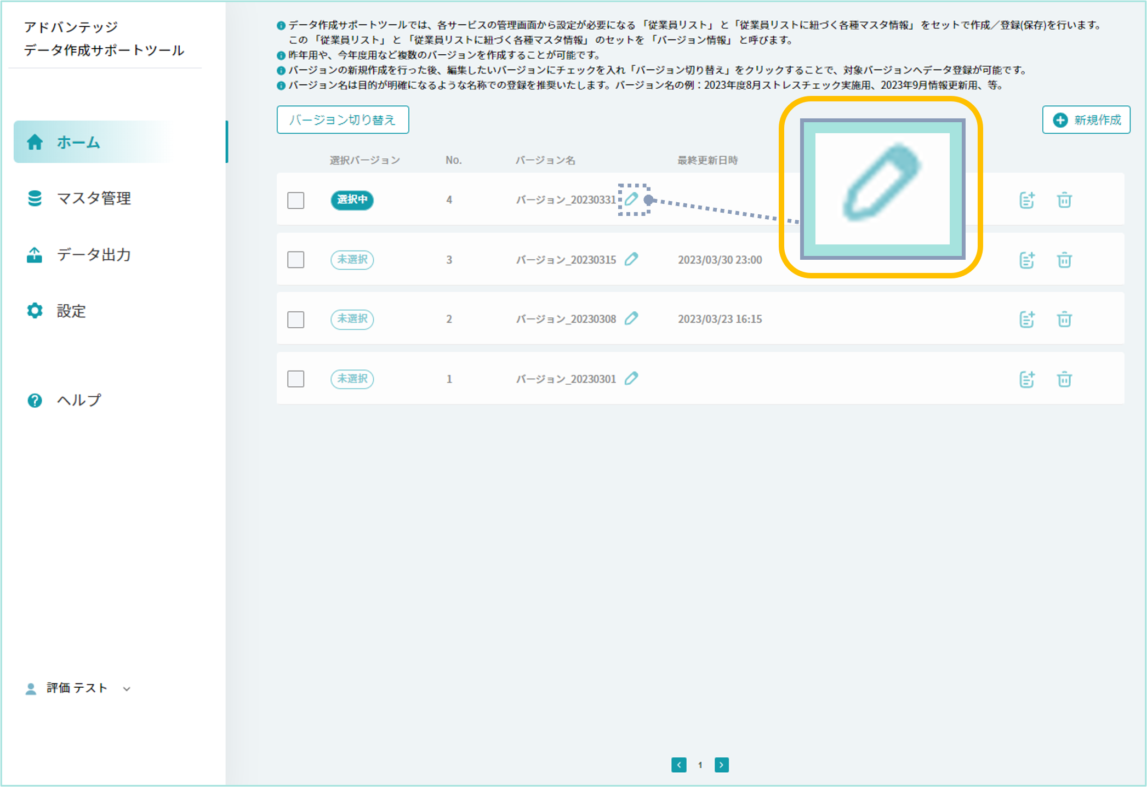
Task: Tick checkbox for バージョン_20230331 row
Action: 296,200
